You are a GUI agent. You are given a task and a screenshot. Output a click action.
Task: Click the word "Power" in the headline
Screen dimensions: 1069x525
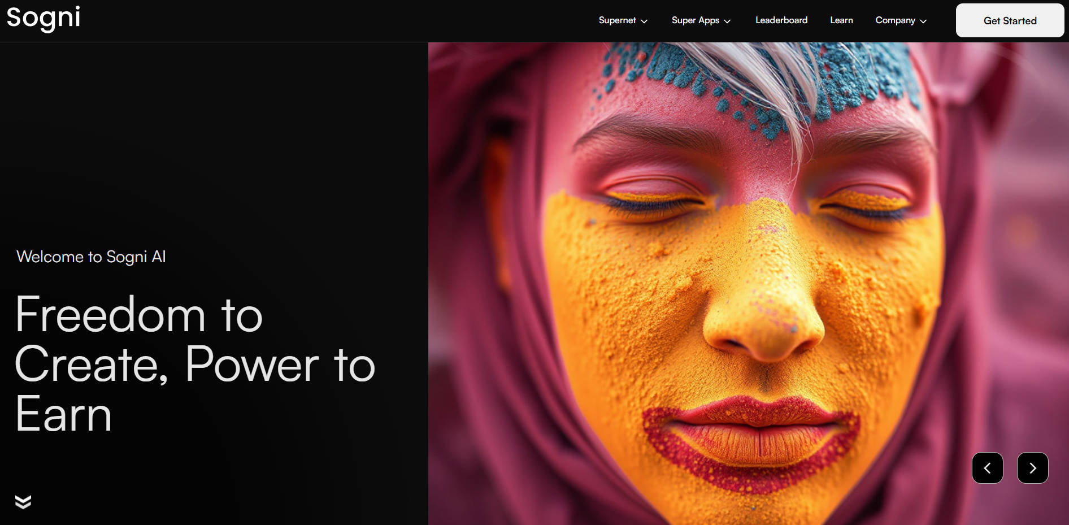pos(252,365)
